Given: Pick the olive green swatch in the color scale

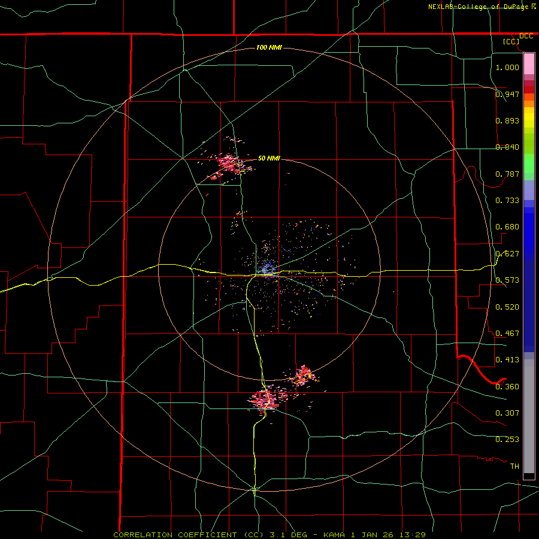Looking at the screenshot, I should (529, 143).
